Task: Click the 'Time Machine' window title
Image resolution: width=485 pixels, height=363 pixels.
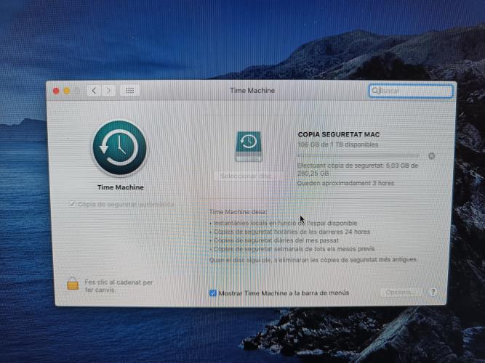Action: (252, 91)
